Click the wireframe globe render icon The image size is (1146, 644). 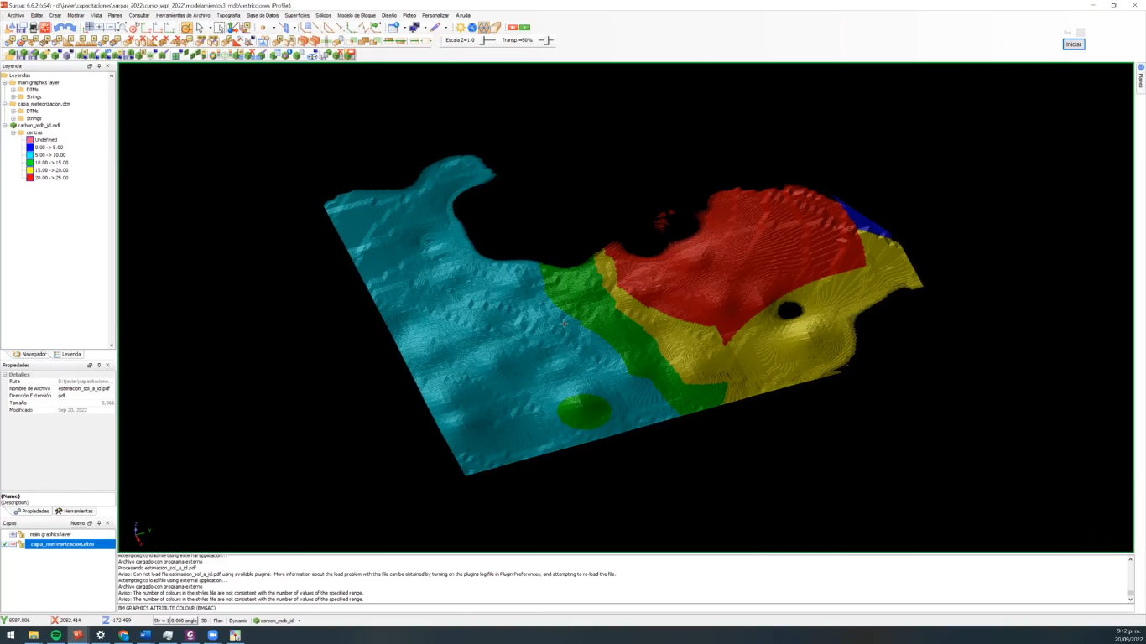click(x=484, y=28)
